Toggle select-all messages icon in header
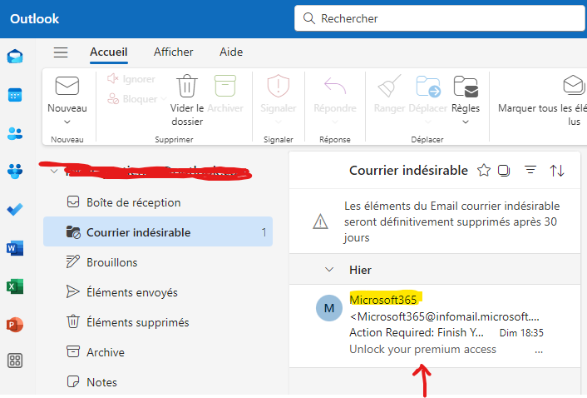 point(504,171)
